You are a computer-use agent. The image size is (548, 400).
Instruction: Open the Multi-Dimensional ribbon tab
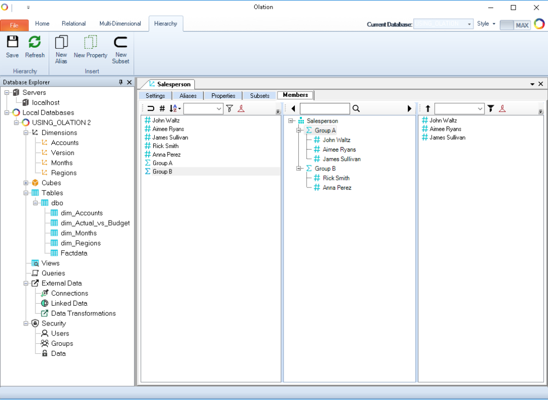pos(120,24)
